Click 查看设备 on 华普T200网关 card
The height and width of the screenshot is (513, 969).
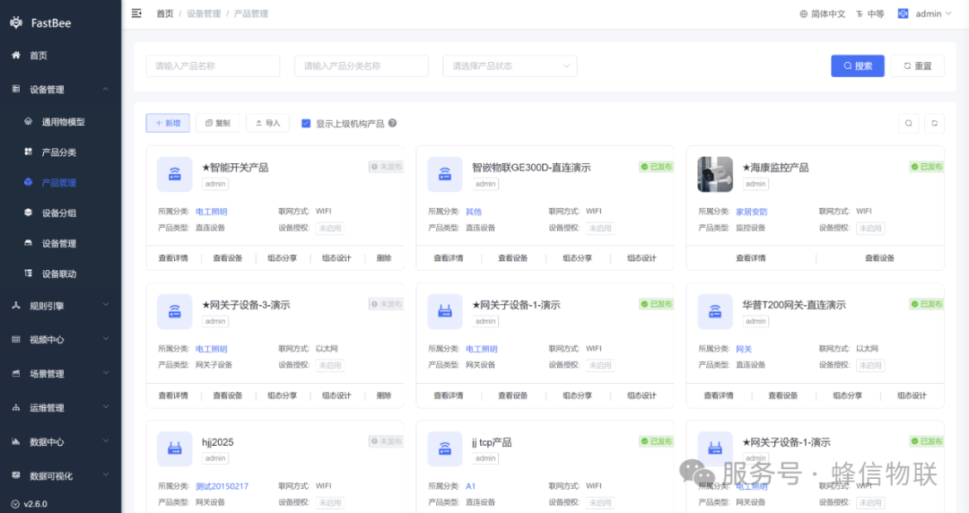[x=782, y=396]
